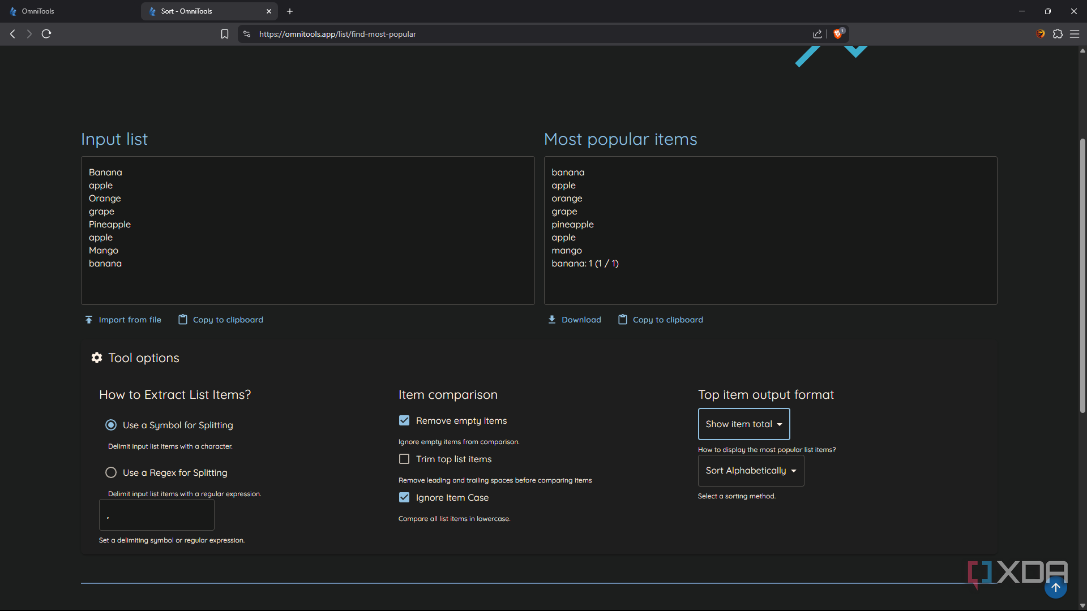Click 'pineapple' in the output list
Viewport: 1087px width, 611px height.
coord(572,224)
